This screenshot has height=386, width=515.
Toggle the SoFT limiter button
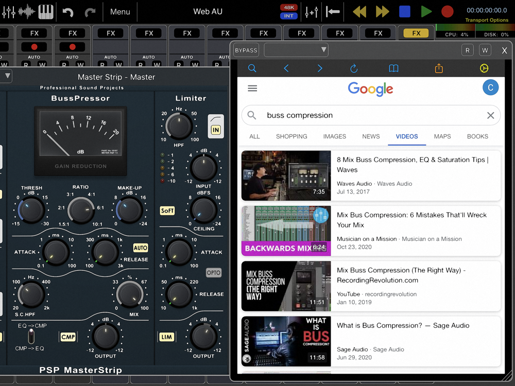point(167,210)
